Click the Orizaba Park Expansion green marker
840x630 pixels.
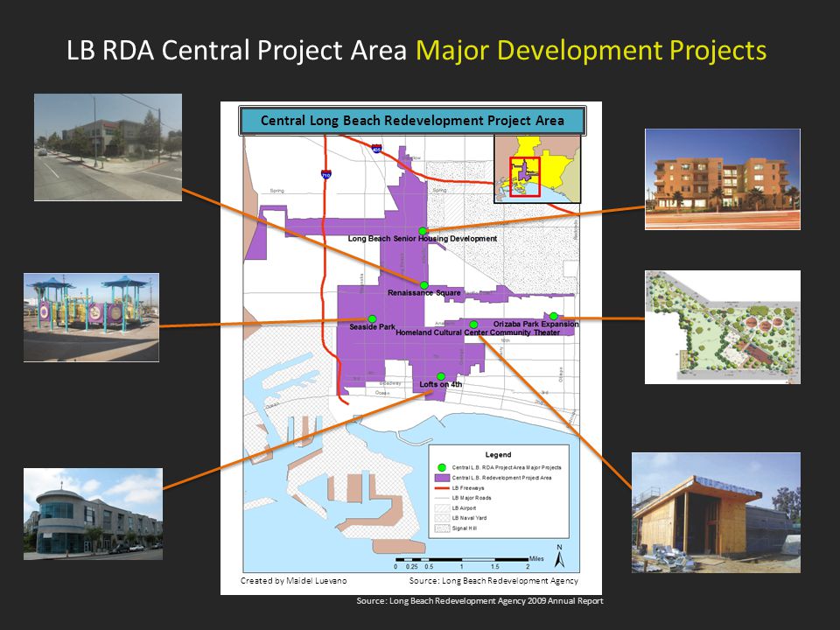[x=553, y=316]
